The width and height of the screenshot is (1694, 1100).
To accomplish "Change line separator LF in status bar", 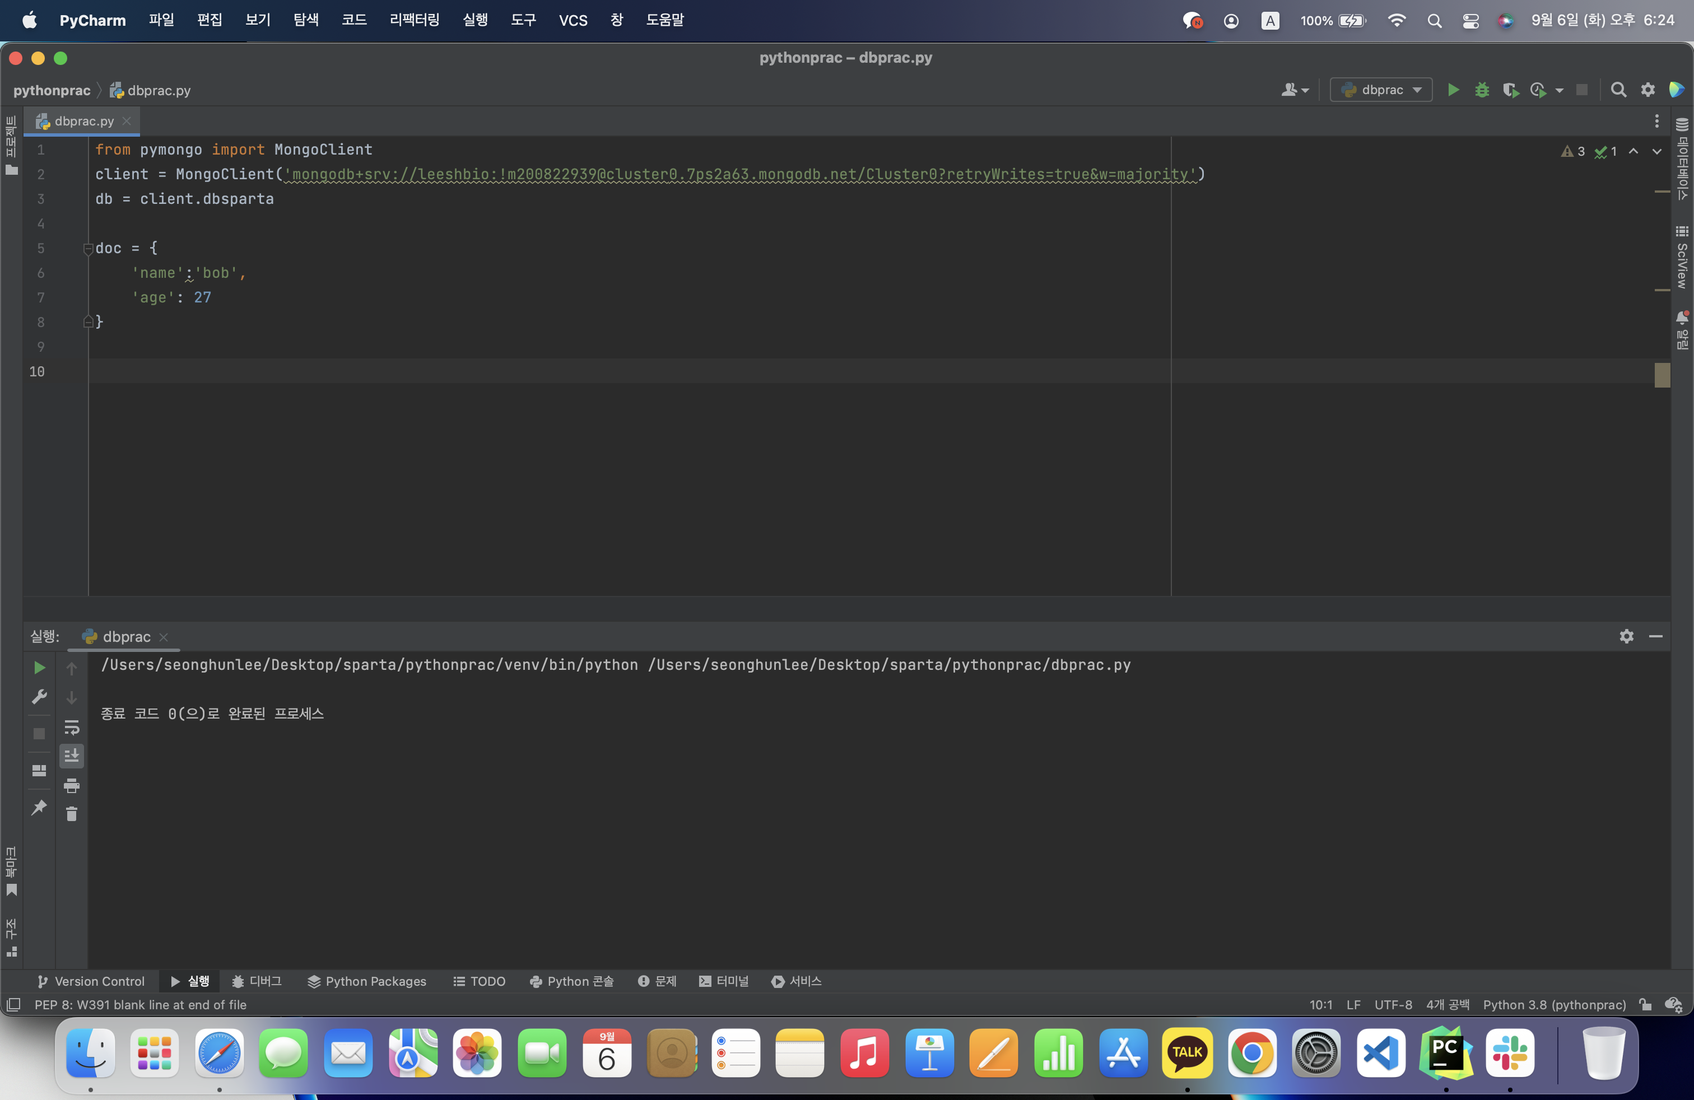I will click(x=1353, y=1005).
